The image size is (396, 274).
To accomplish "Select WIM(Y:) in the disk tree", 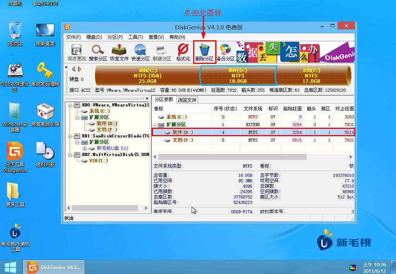I will (x=98, y=161).
